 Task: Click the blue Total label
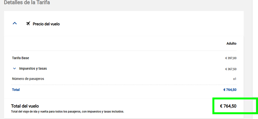(x=16, y=90)
